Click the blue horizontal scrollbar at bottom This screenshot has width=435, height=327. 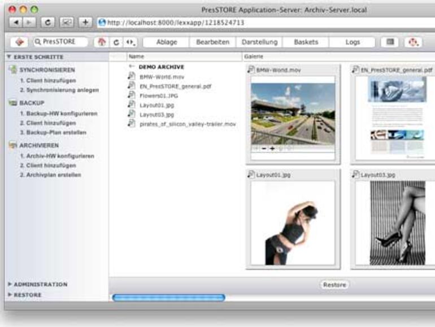(x=169, y=298)
